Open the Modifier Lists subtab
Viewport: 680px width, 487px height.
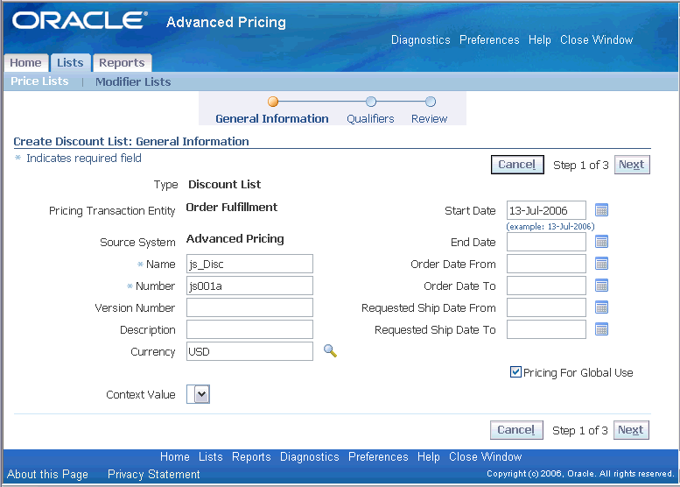(x=133, y=81)
